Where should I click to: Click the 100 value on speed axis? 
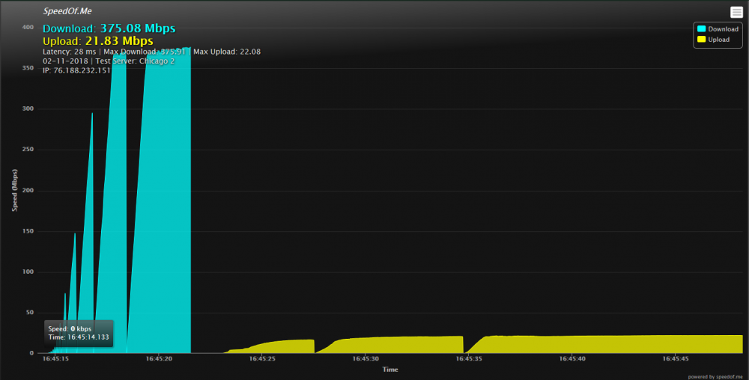[28, 272]
